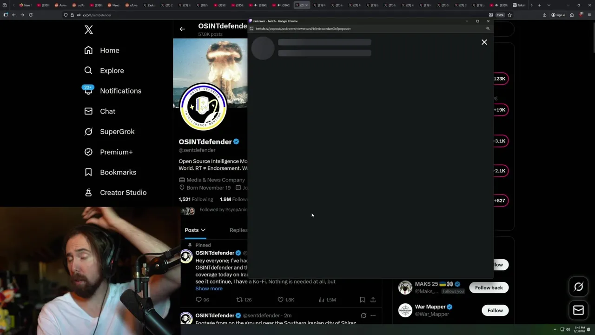Open the floating Grok button at bottom right
The image size is (595, 335).
point(578,287)
